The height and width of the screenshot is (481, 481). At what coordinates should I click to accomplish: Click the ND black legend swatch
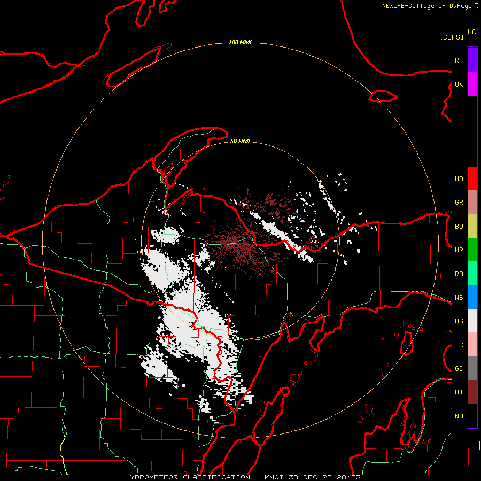(472, 416)
